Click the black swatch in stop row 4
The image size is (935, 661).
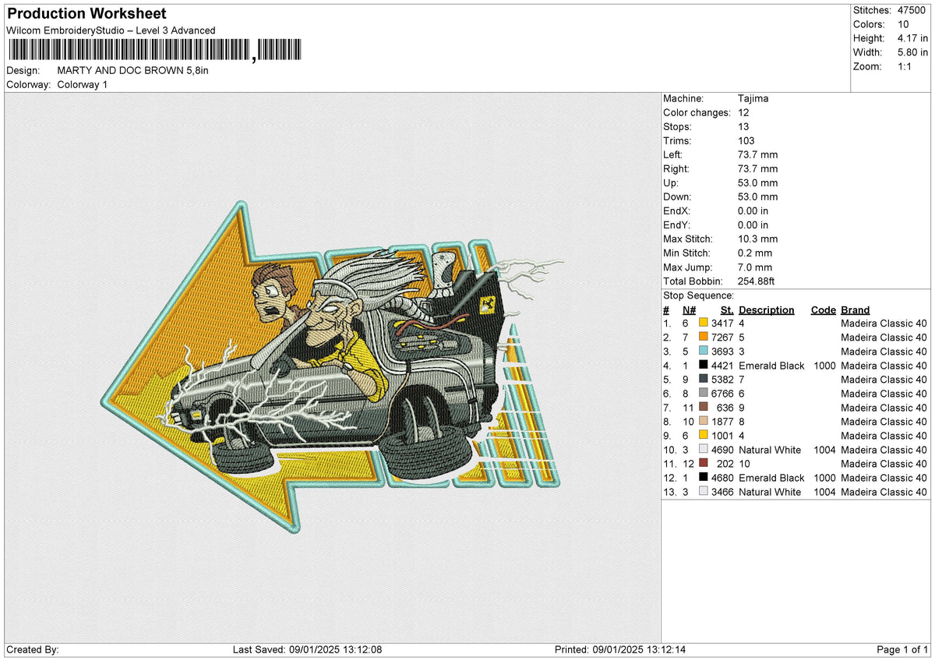click(704, 365)
